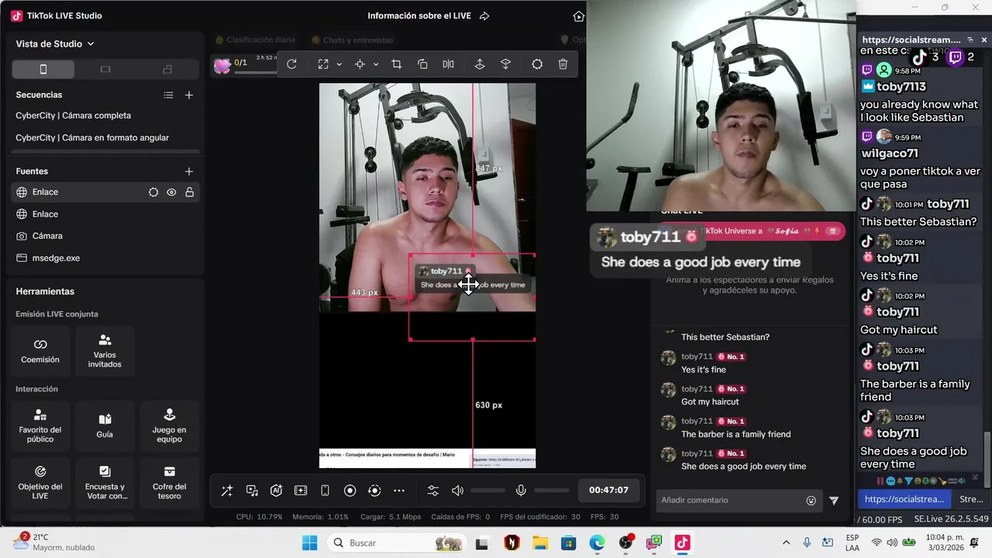Click the AI hexagon icon
Viewport: 992px width, 558px height.
pyautogui.click(x=276, y=491)
